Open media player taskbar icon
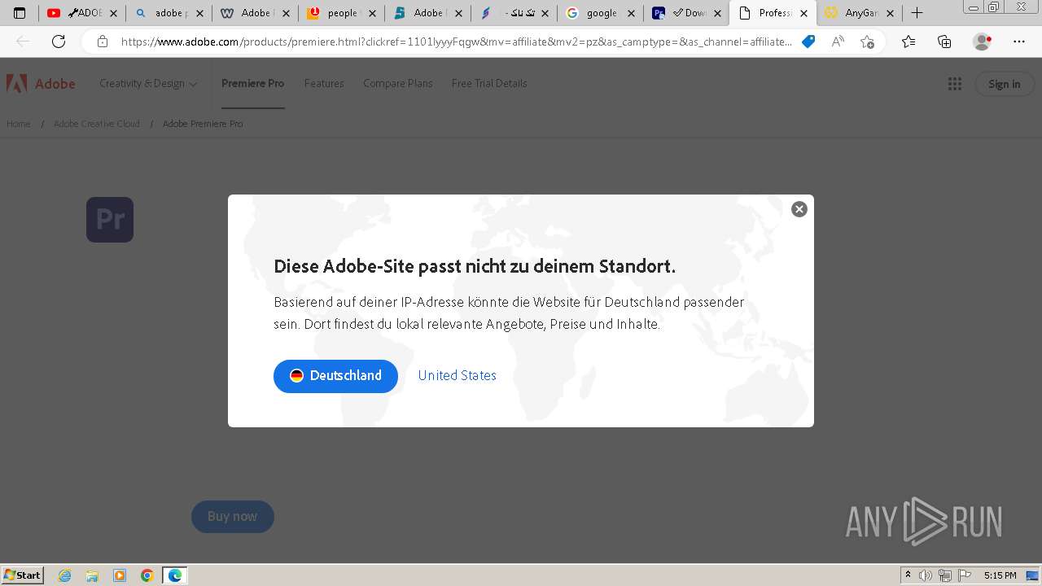 [120, 575]
